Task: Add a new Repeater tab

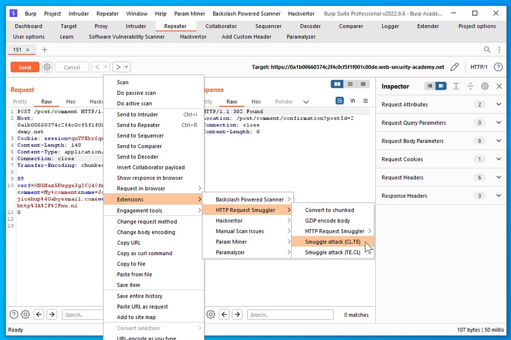Action: (45, 50)
